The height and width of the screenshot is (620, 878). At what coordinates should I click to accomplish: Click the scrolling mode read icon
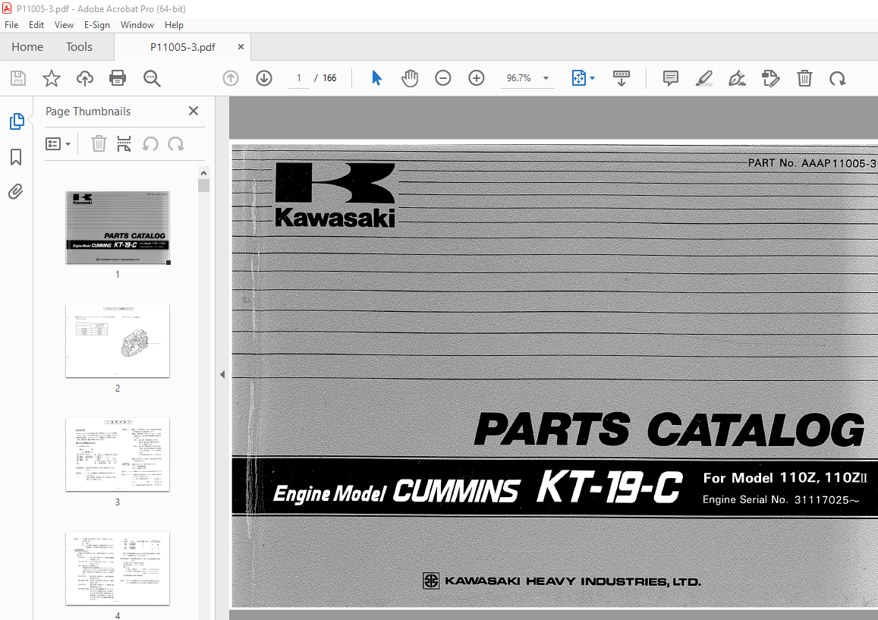click(x=621, y=78)
